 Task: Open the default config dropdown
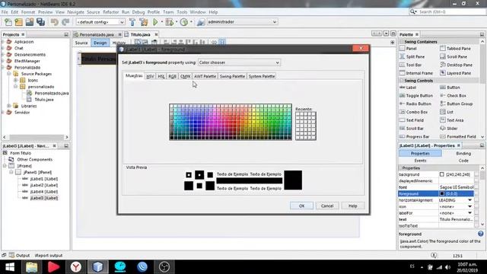100,22
